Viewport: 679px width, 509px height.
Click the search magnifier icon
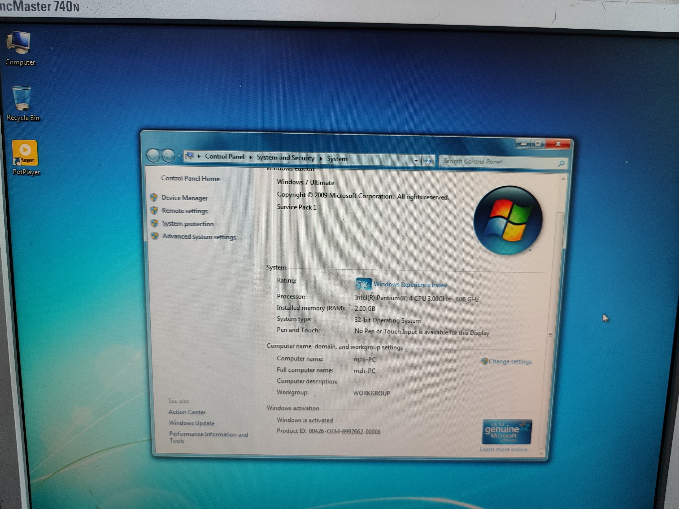point(561,164)
